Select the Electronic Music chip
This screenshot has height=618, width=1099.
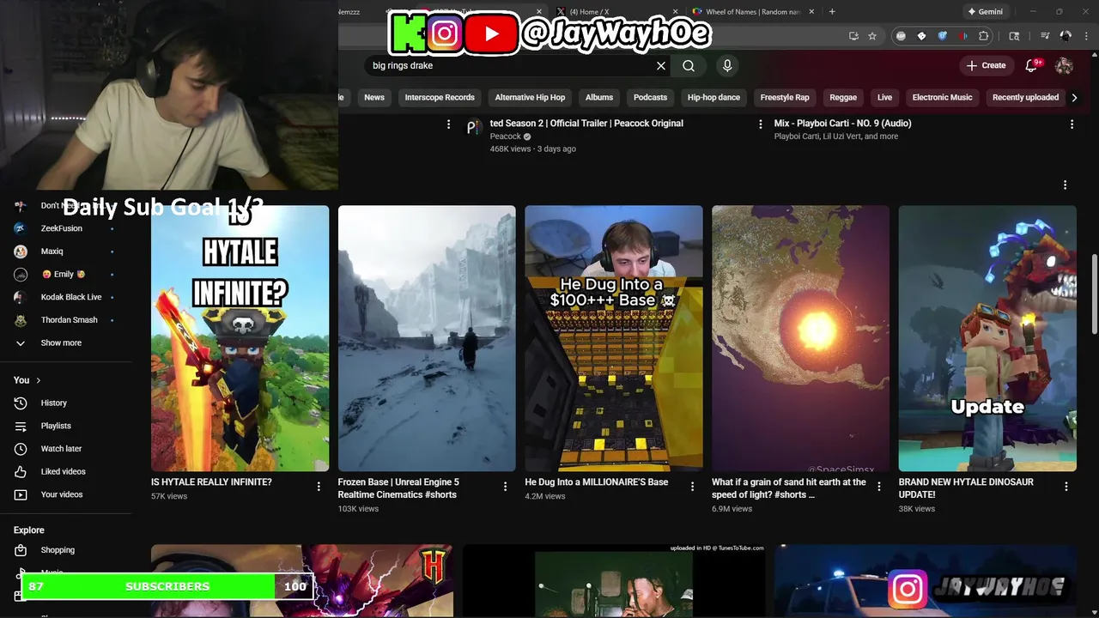(942, 98)
